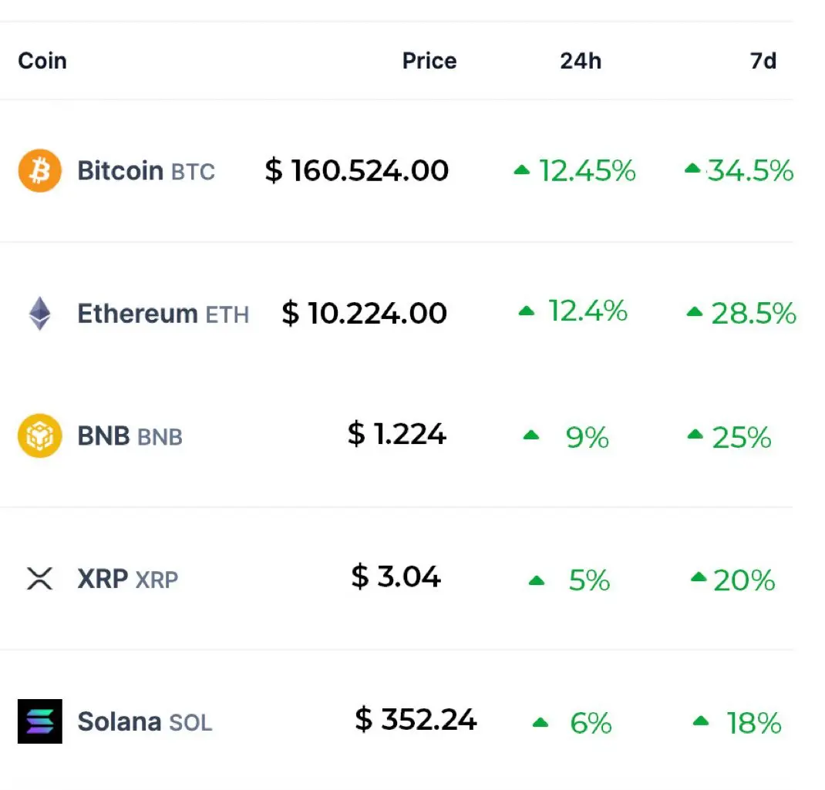Viewport: 825px width, 790px height.
Task: Click Solana's green 24h up arrow
Action: (540, 723)
